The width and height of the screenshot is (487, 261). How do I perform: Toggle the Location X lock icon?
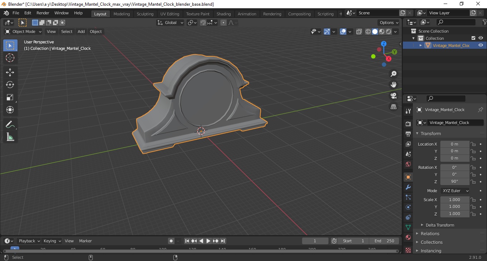tap(473, 144)
